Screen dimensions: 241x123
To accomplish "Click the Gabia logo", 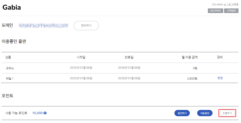I will (x=12, y=8).
